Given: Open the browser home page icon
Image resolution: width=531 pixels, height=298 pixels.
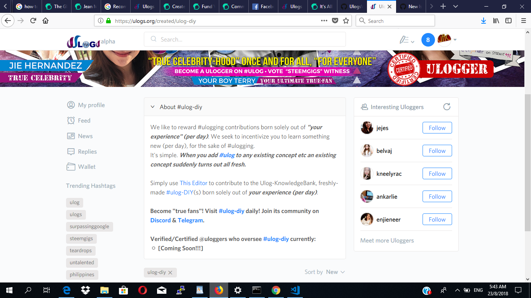Looking at the screenshot, I should (x=45, y=21).
